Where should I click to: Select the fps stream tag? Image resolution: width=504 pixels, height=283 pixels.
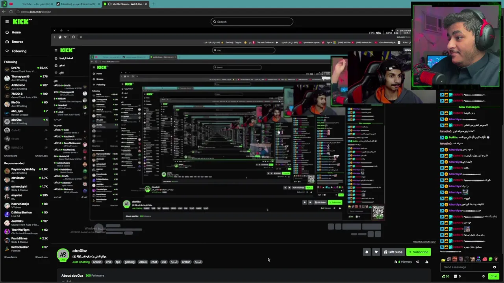[x=118, y=262]
